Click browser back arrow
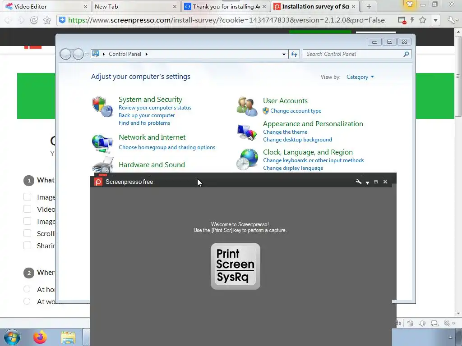Screen dimensions: 462x346 [8, 20]
